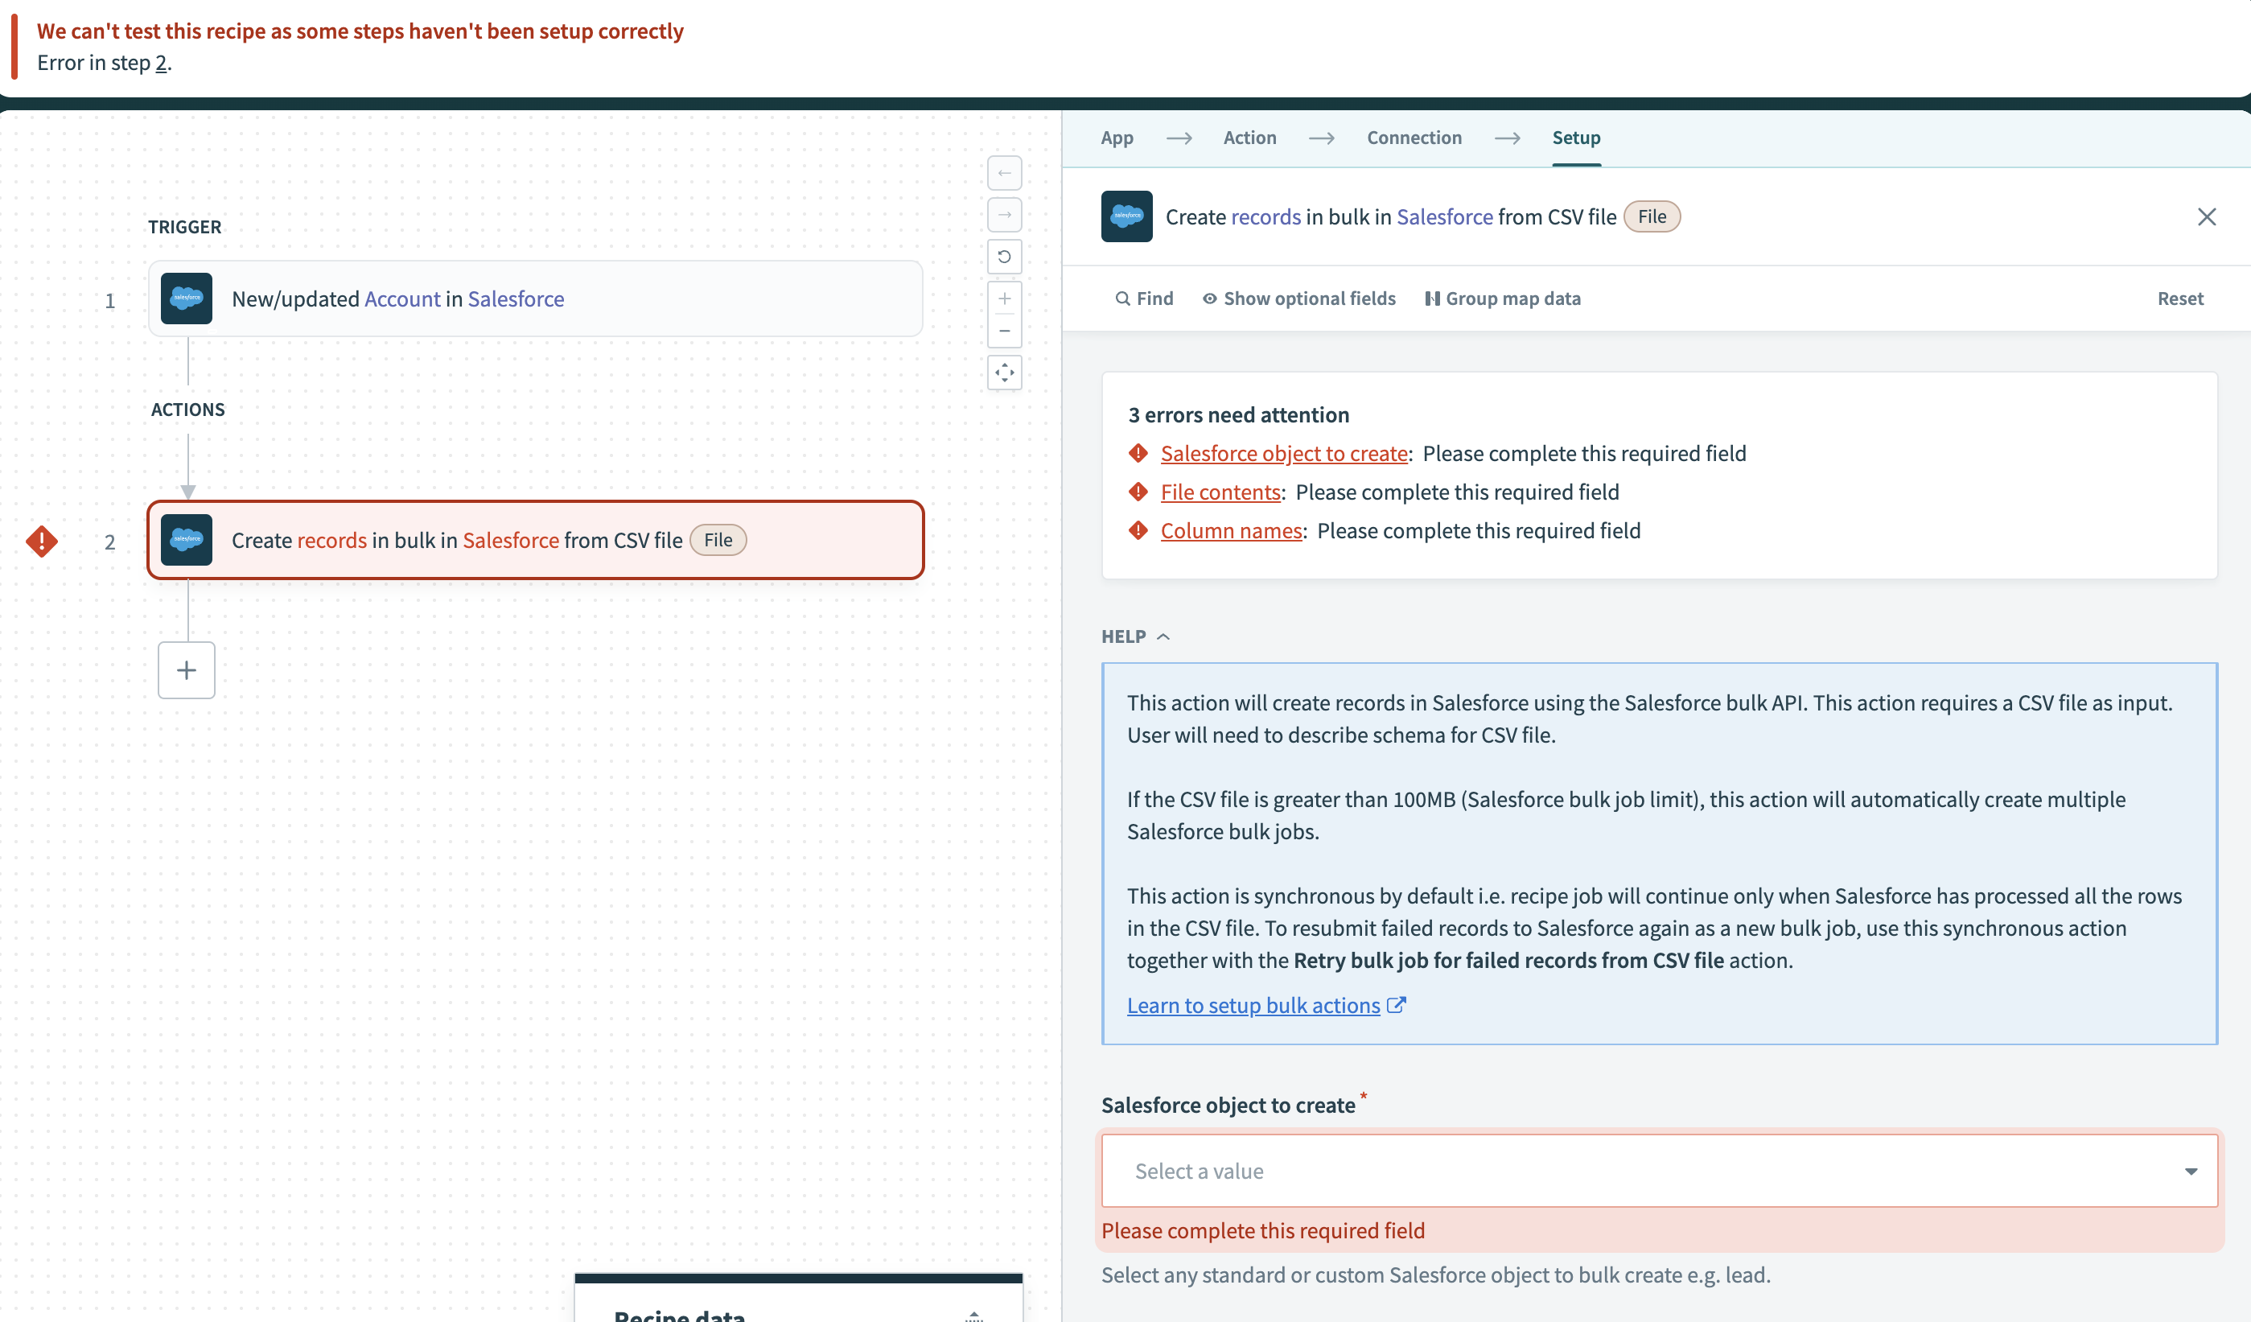2251x1322 pixels.
Task: Select Create records in bulk action step
Action: (535, 540)
